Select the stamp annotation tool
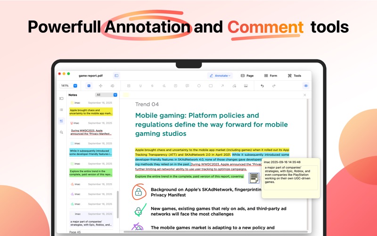Image resolution: width=377 pixels, height=236 pixels. click(234, 86)
